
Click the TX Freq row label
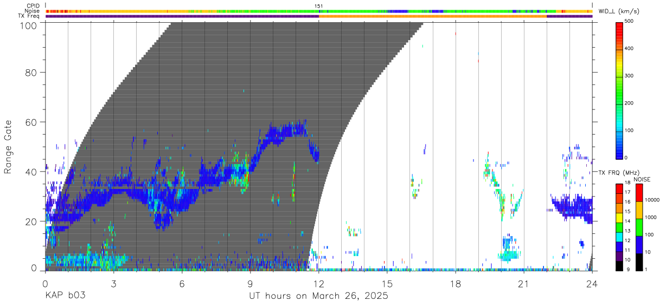coord(28,16)
